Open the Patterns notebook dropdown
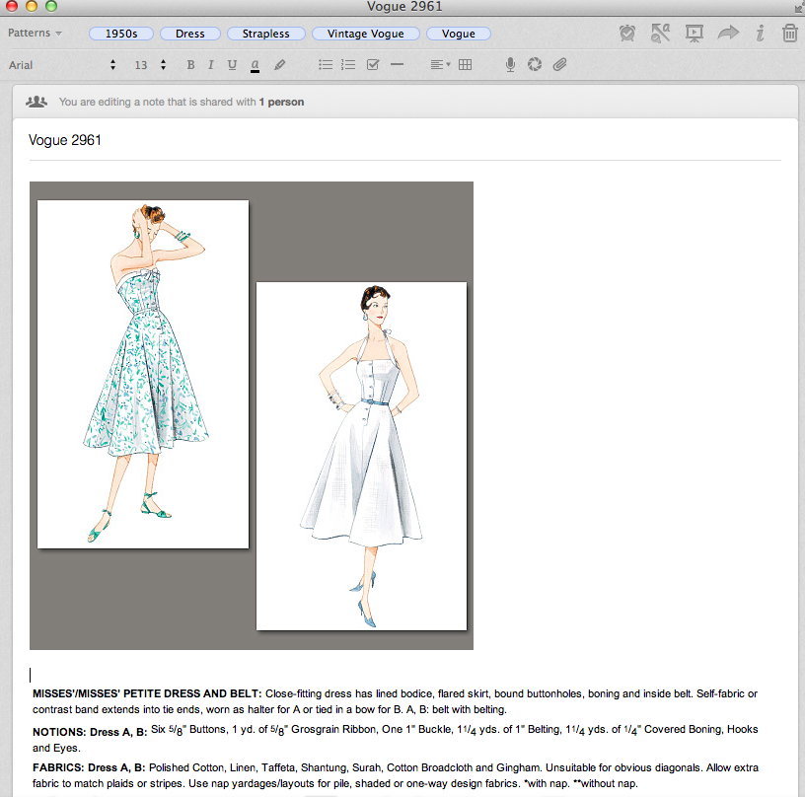 [x=35, y=34]
